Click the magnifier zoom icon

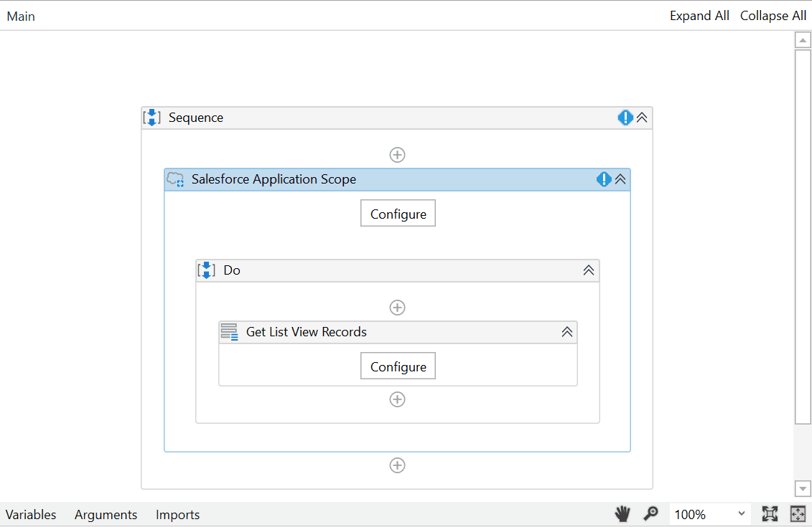650,513
